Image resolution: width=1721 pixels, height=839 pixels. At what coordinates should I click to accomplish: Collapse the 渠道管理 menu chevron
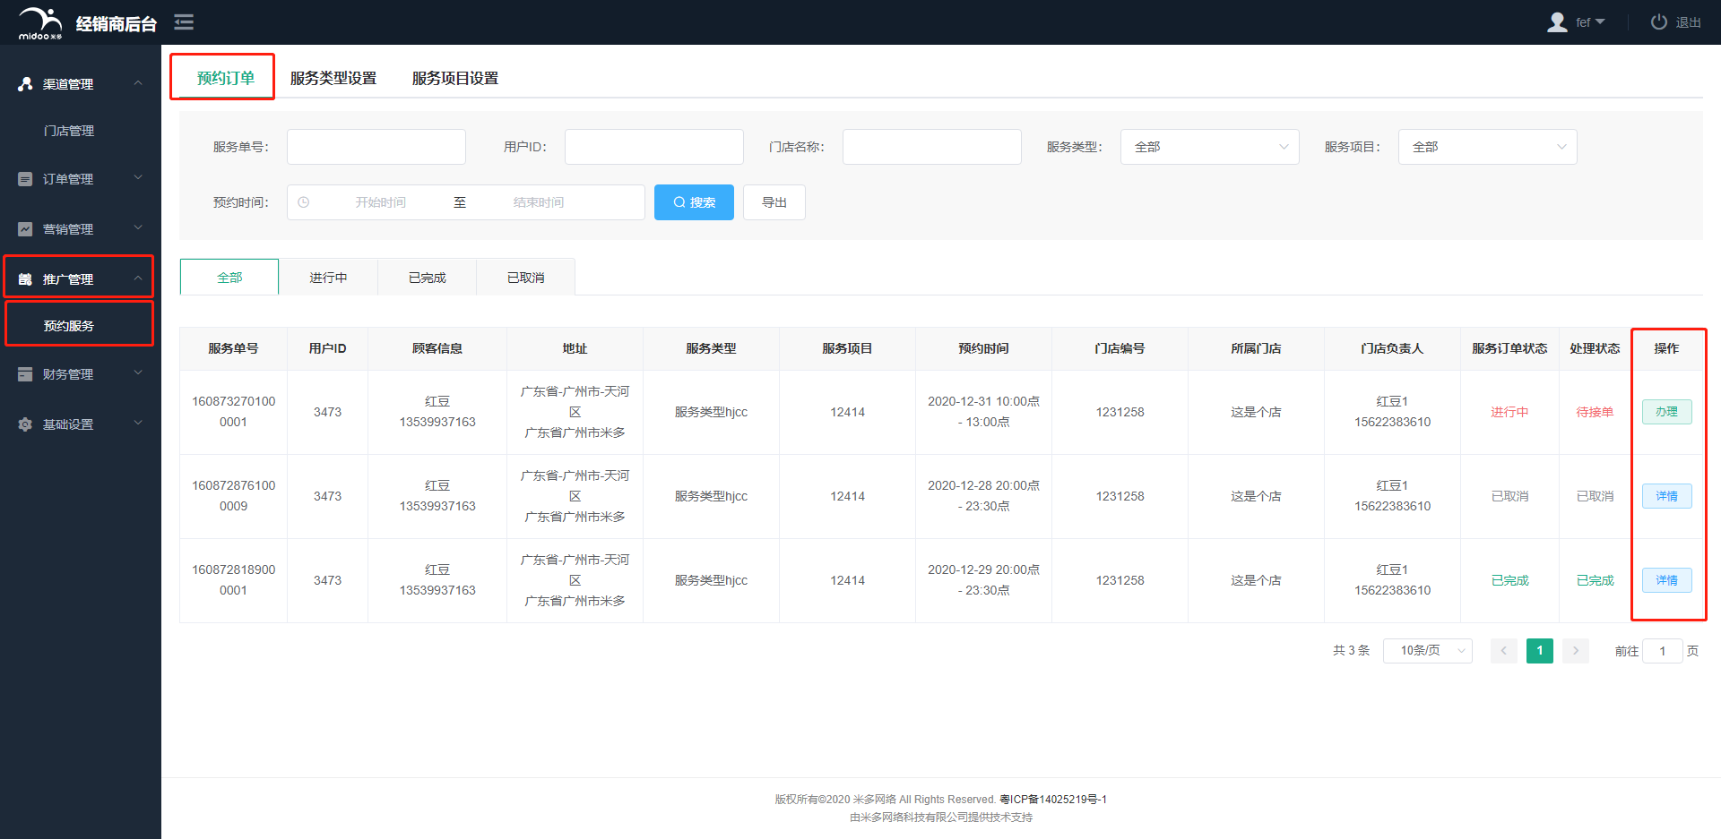pos(138,83)
